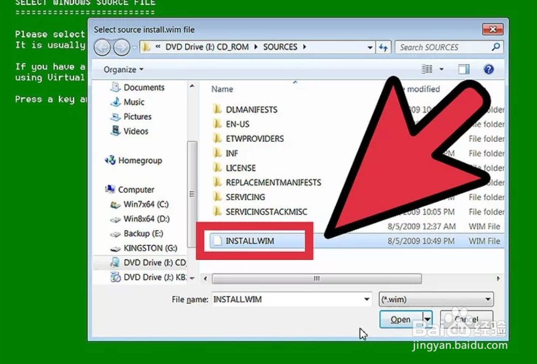Click the DLMANIFESTS folder icon

click(217, 109)
